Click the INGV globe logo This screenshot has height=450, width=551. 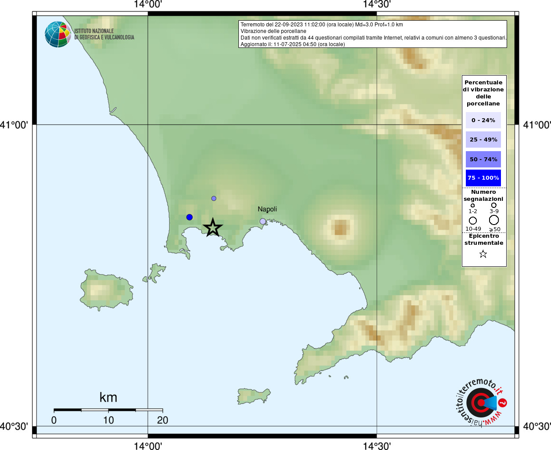pyautogui.click(x=58, y=34)
